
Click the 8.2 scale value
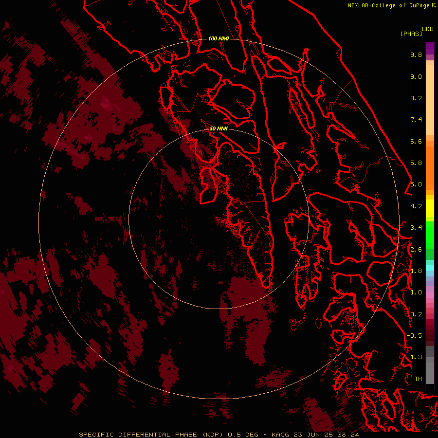[416, 98]
